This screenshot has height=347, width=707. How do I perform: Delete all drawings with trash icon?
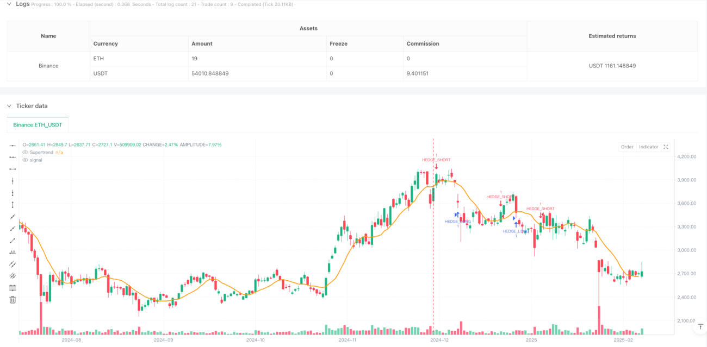coord(13,300)
